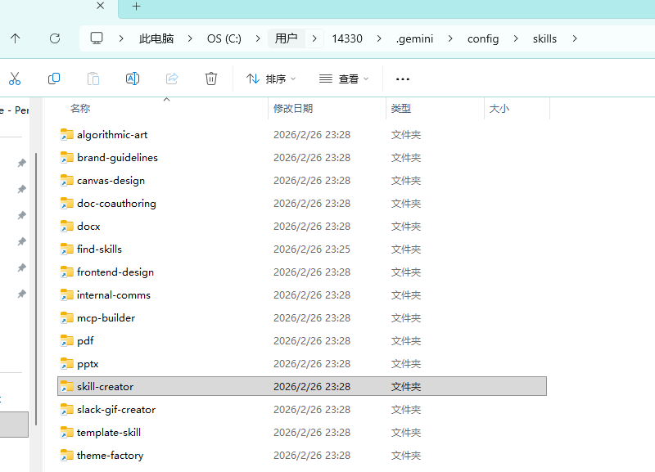Select the brand-guidelines folder name
Screen dimensions: 655x472
[x=117, y=158]
